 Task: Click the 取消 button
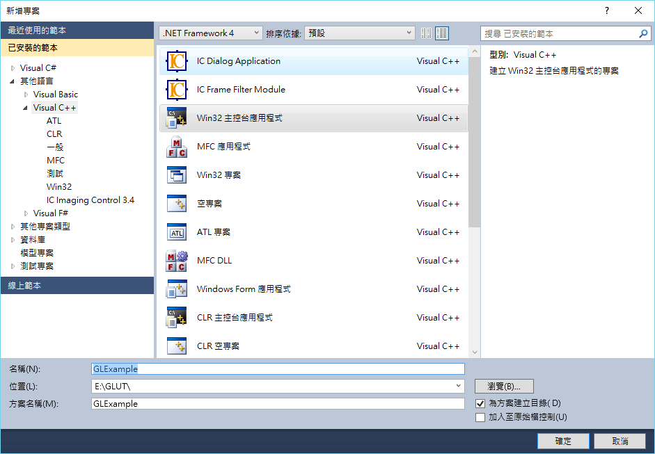(620, 441)
